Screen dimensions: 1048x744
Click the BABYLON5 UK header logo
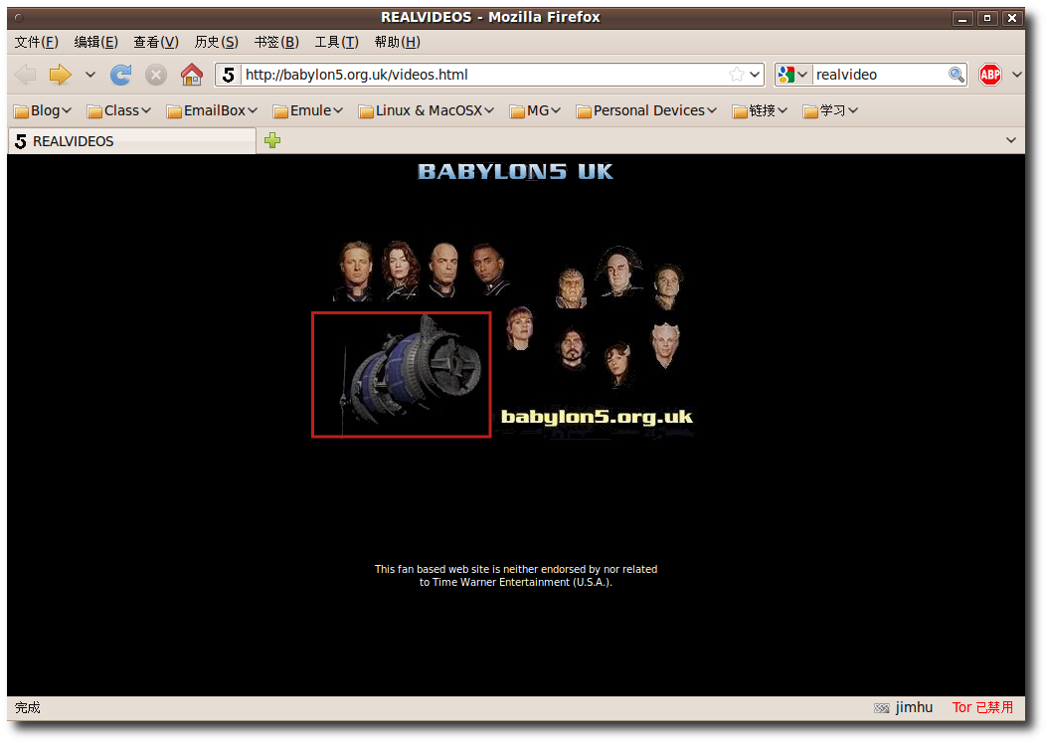click(515, 172)
